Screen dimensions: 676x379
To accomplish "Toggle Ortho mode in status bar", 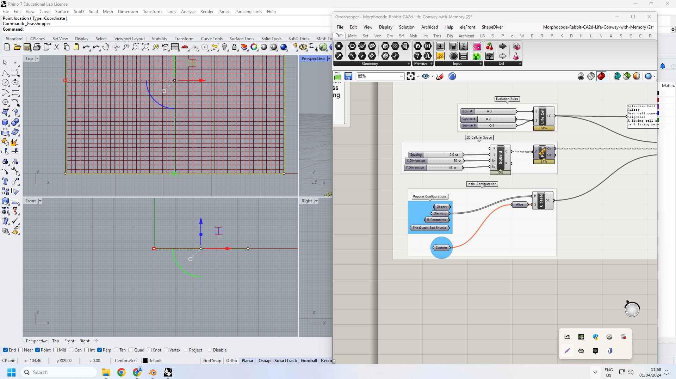I will [x=231, y=361].
